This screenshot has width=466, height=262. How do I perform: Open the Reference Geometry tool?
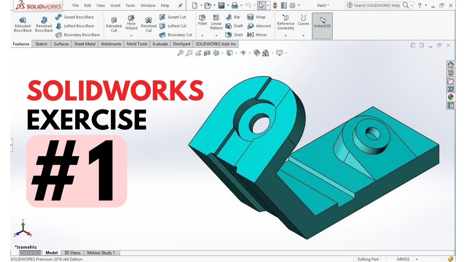(x=285, y=22)
